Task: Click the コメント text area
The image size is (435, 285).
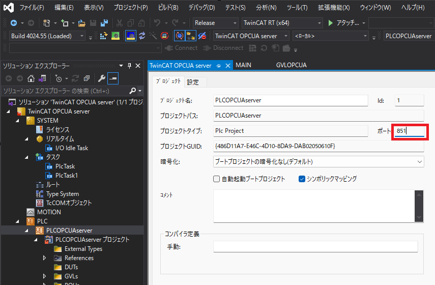Action: click(x=314, y=206)
